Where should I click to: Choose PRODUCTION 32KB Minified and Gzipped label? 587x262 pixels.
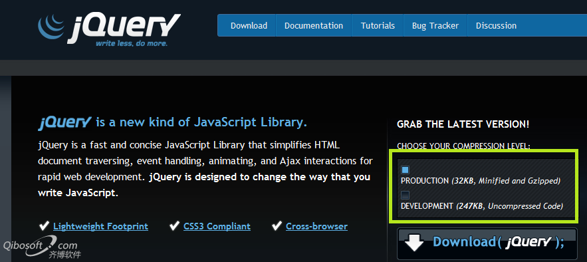481,181
